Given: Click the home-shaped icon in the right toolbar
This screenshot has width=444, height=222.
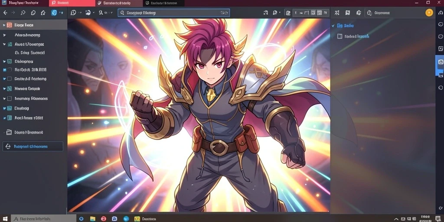Looking at the screenshot, I should click(x=359, y=13).
